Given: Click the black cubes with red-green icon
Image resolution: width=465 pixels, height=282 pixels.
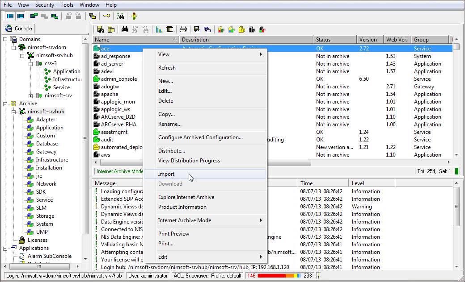Looking at the screenshot, I should tap(262, 29).
